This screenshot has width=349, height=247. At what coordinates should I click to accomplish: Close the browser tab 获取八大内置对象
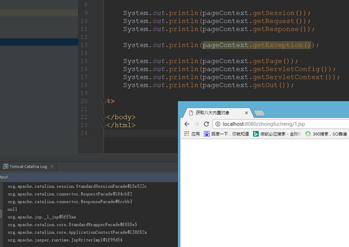[x=246, y=113]
